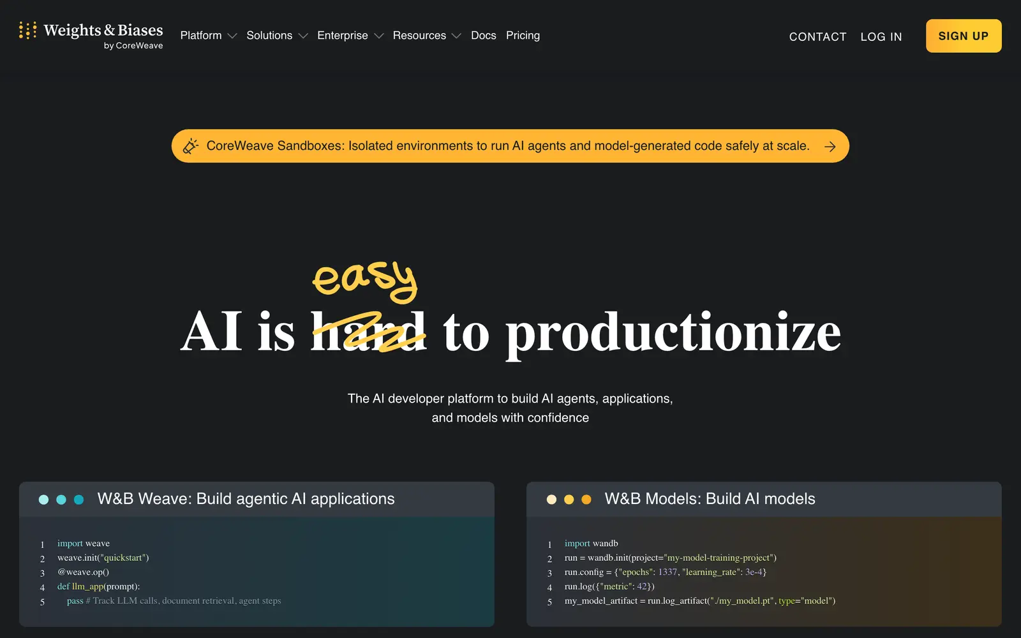Open the Pricing page
The width and height of the screenshot is (1021, 638).
click(523, 36)
